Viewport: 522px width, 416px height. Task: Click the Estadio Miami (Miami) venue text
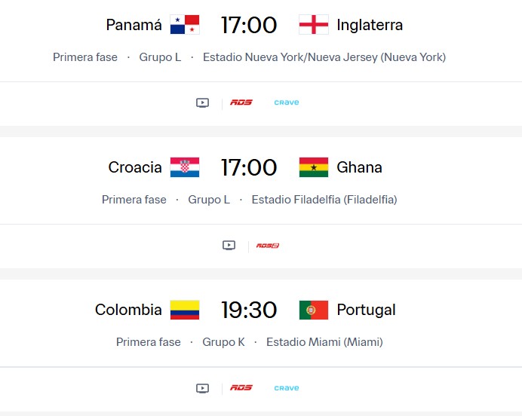click(324, 342)
